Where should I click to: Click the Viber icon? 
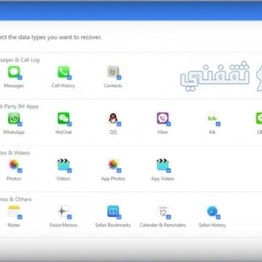[x=162, y=119]
